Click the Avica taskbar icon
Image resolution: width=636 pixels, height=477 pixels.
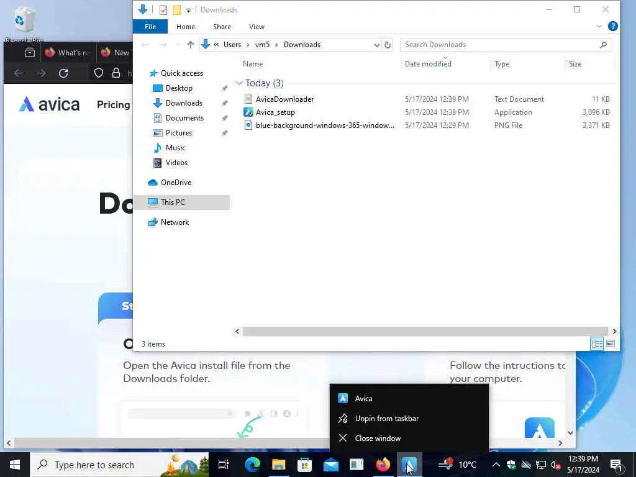tap(409, 465)
